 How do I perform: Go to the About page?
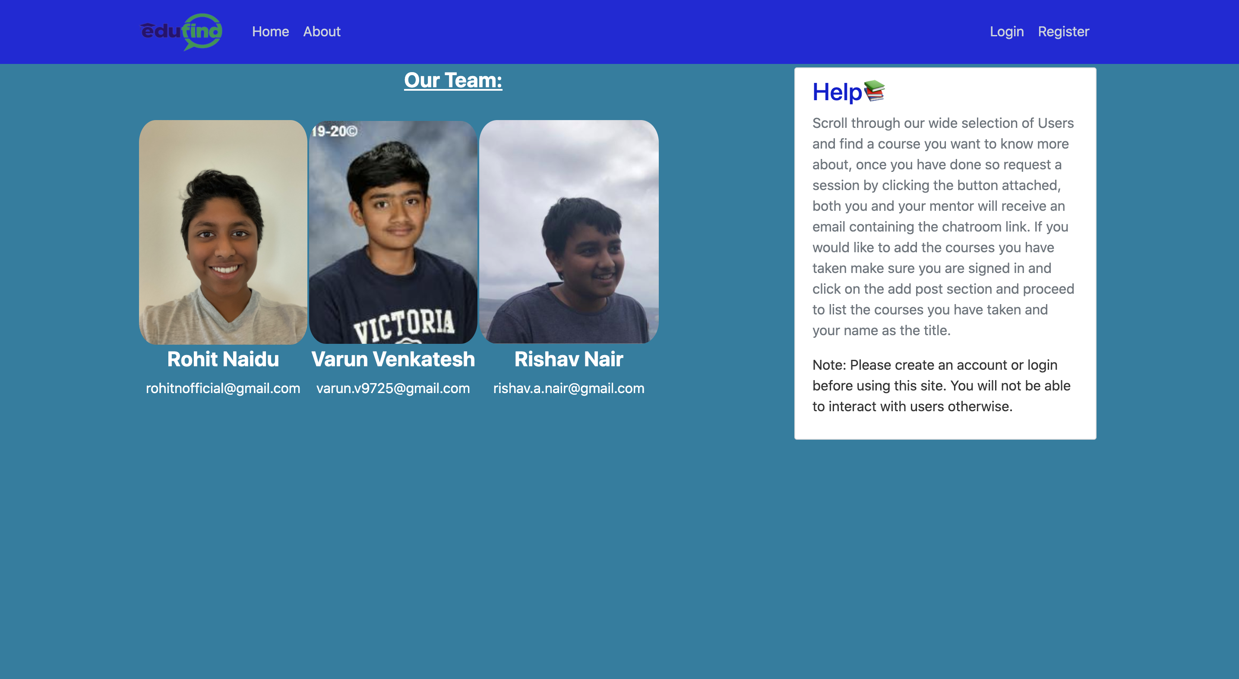(321, 32)
